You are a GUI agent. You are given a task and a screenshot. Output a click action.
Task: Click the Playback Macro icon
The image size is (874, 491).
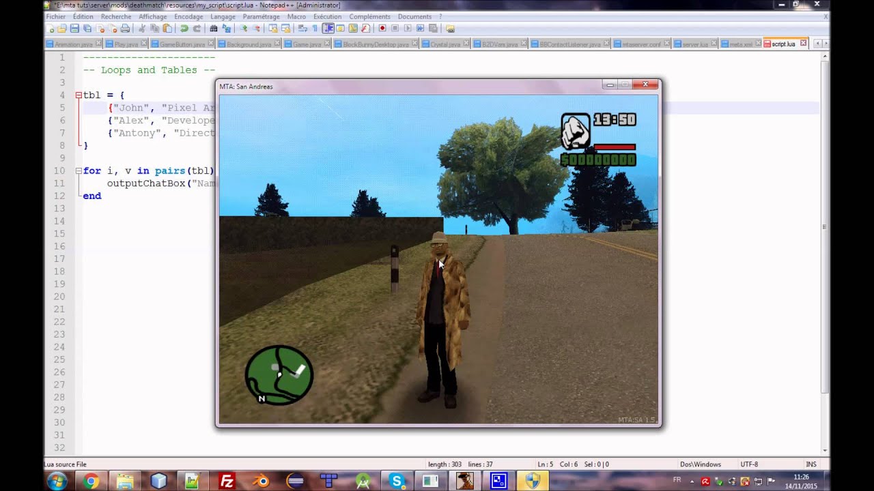(x=408, y=29)
